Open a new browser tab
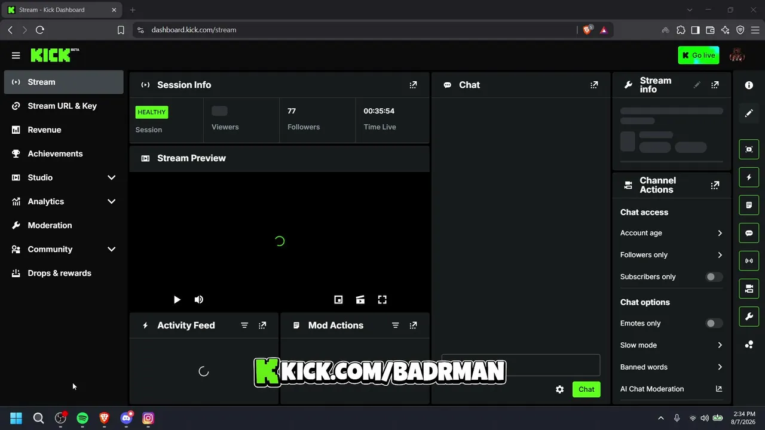Screen dimensions: 765x430 [x=133, y=10]
